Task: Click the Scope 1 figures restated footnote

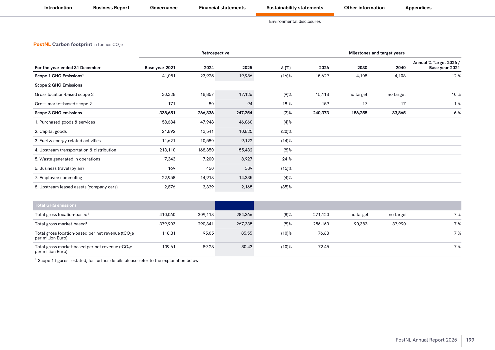Action: (x=117, y=261)
